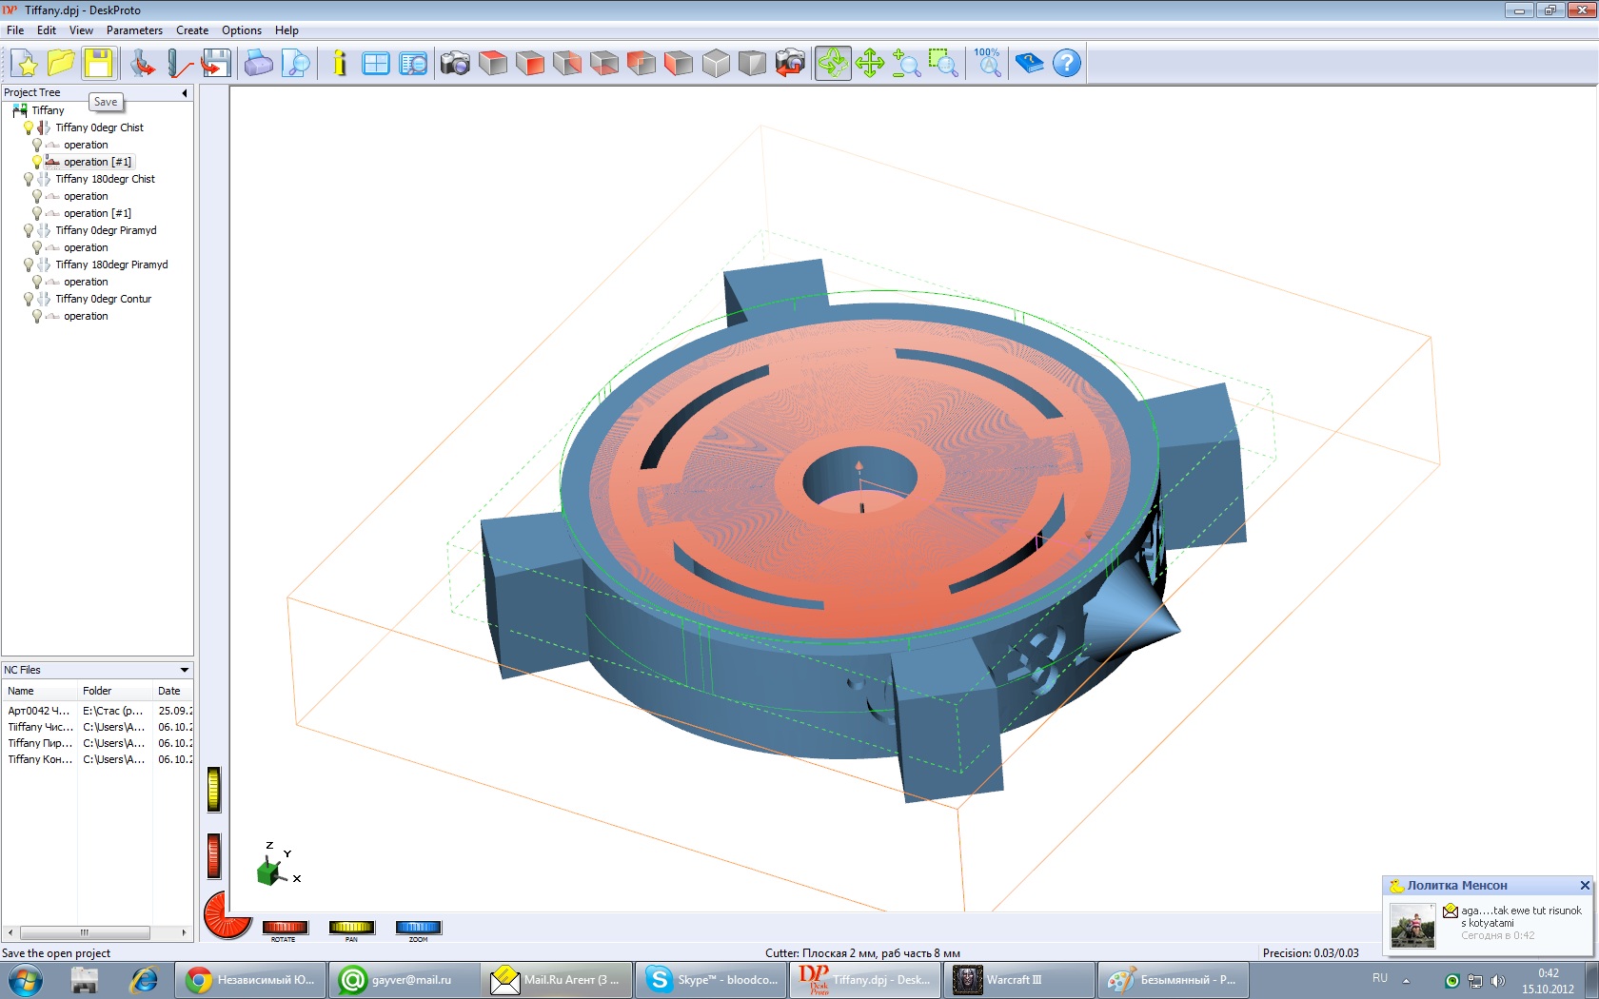Toggle light bulb for Tiffany 0degr Piramyd

click(29, 230)
